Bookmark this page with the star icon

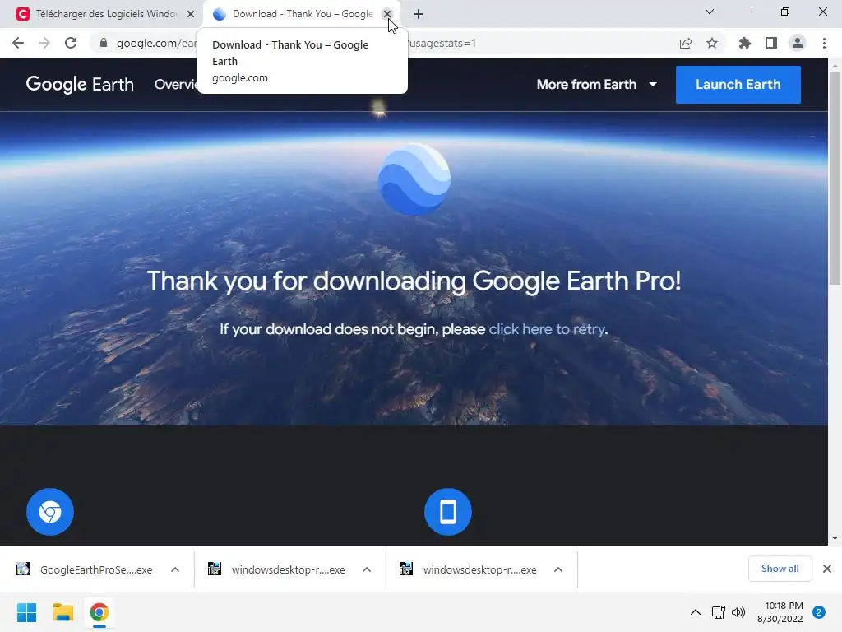tap(712, 43)
